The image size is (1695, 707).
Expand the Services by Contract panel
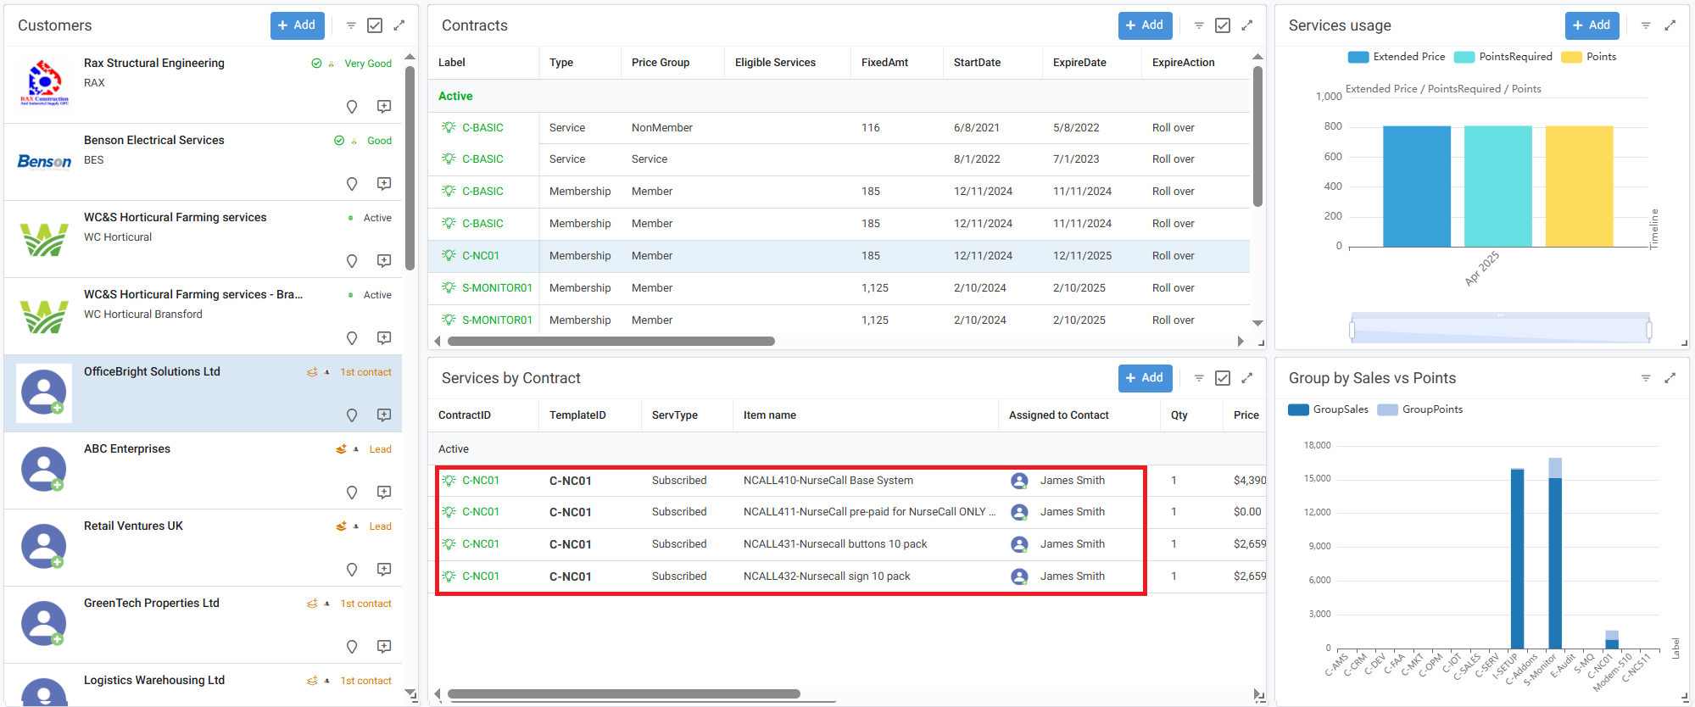(1247, 378)
